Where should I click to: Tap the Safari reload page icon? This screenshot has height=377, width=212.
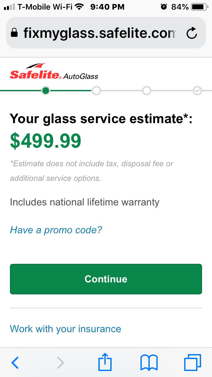click(192, 33)
